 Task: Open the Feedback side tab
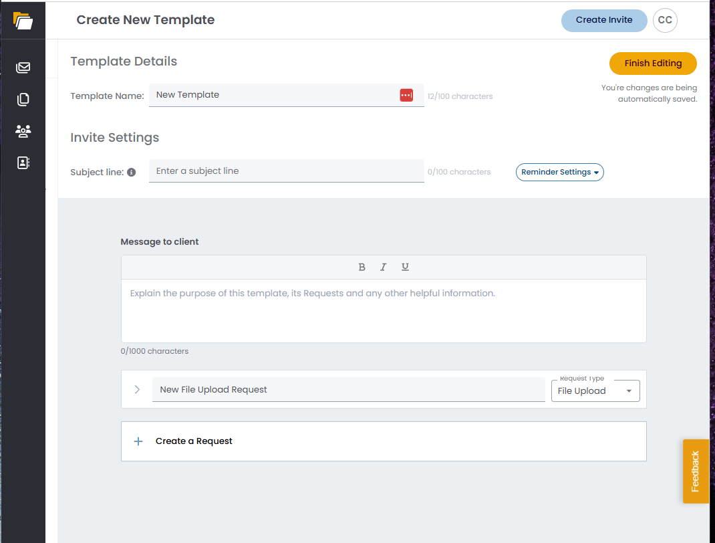695,471
